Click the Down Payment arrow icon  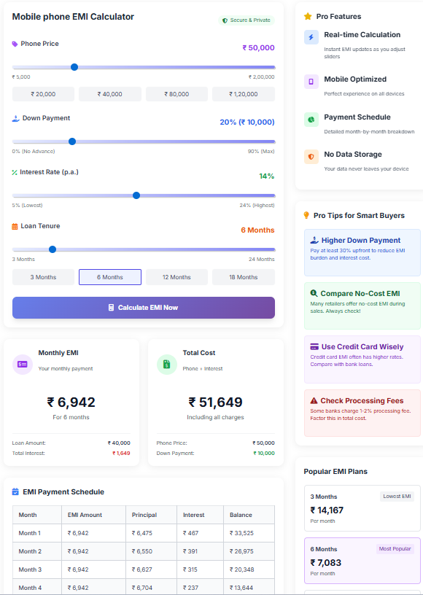tap(17, 119)
